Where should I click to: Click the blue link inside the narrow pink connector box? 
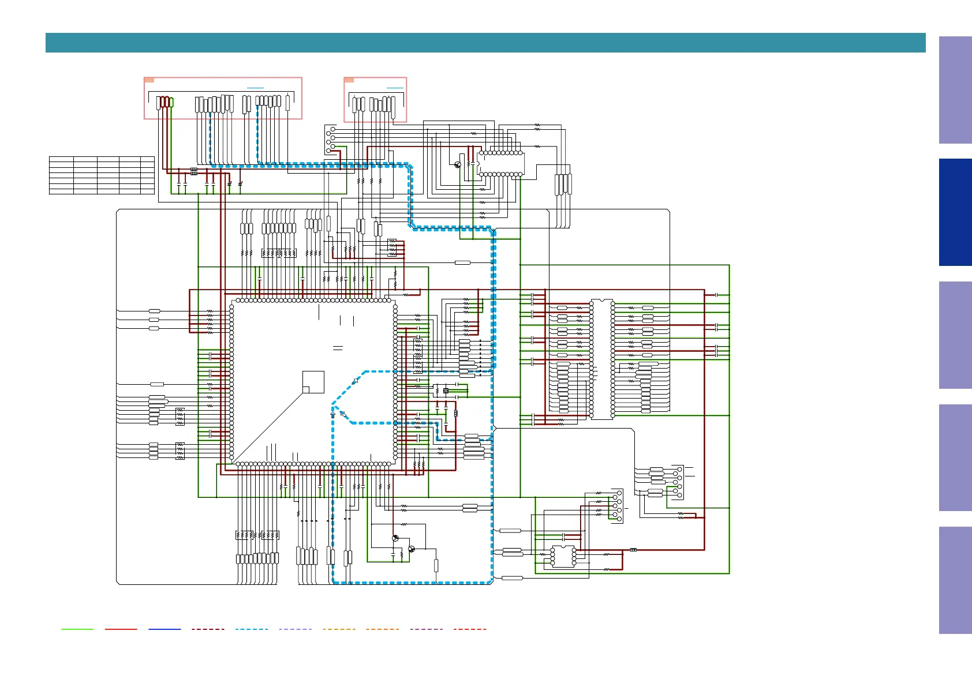click(x=395, y=88)
